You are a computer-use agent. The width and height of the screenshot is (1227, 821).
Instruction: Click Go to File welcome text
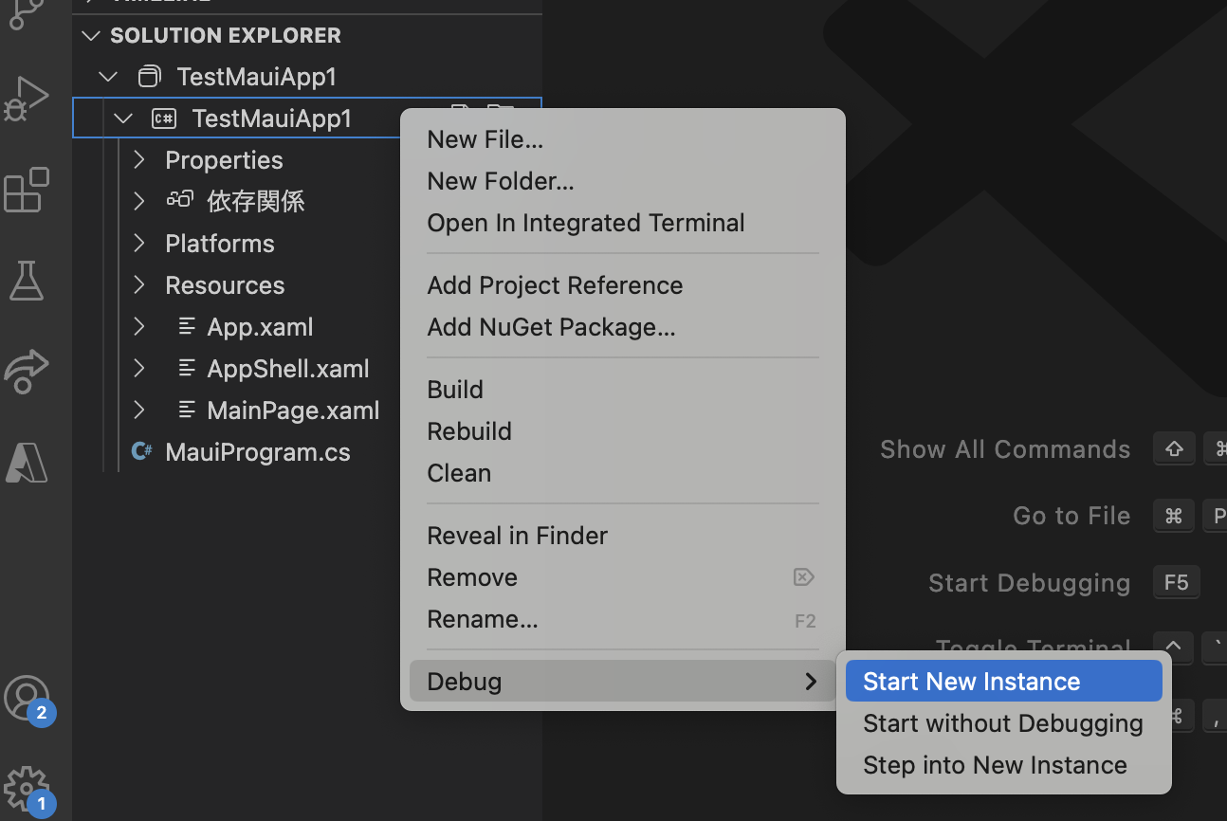[1071, 516]
